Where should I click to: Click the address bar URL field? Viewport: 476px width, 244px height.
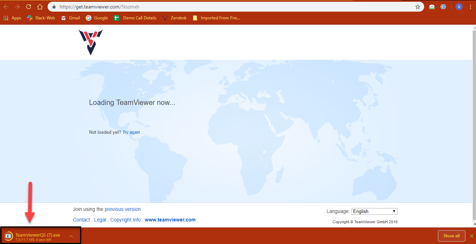pyautogui.click(x=236, y=7)
